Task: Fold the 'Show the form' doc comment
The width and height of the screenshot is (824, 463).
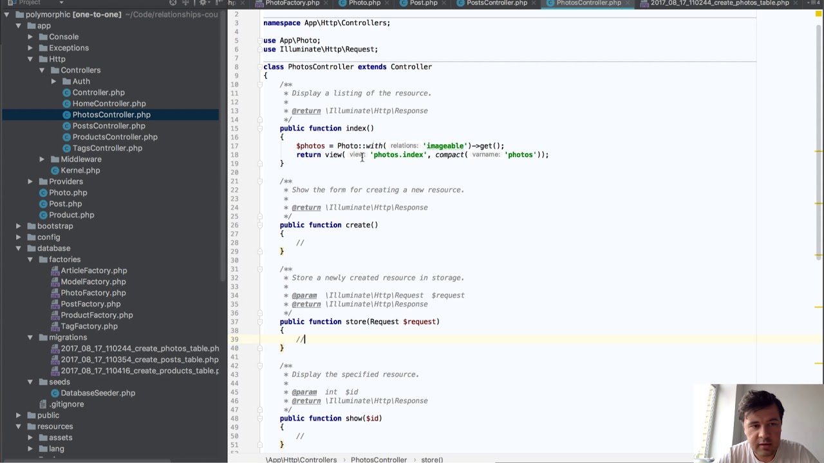Action: pyautogui.click(x=261, y=181)
